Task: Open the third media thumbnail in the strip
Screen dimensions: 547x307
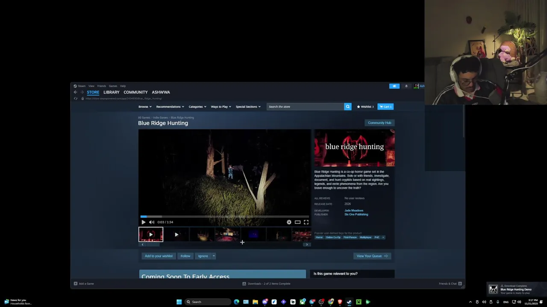Action: point(202,235)
